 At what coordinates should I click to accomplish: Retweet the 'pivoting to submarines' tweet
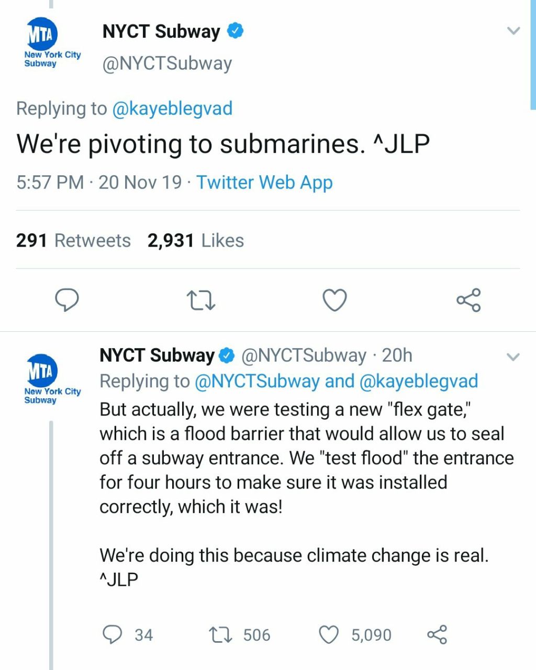pos(201,300)
